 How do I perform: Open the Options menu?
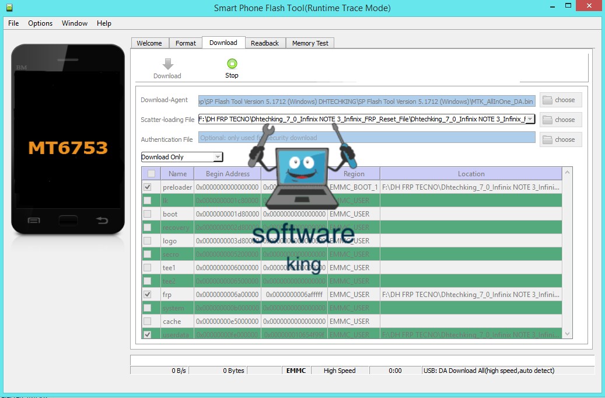click(40, 23)
